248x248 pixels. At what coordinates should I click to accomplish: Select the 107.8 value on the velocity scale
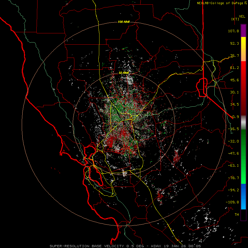(233, 31)
